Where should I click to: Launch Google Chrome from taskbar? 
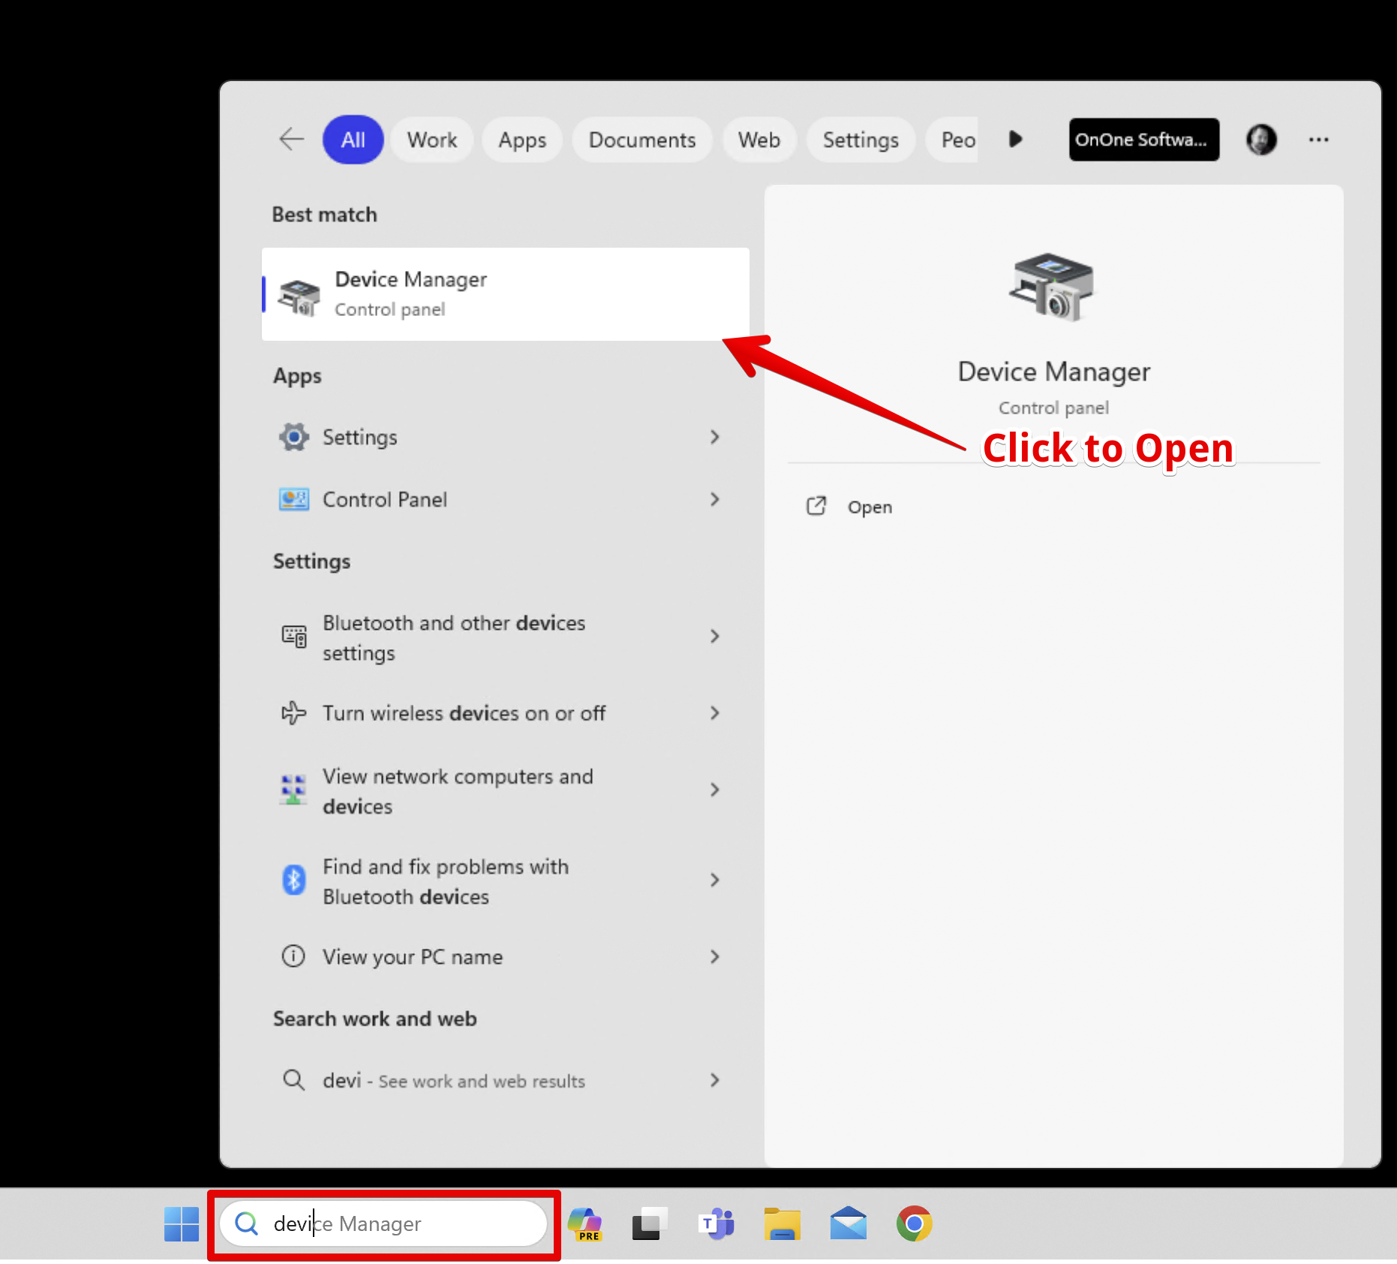[x=915, y=1223]
